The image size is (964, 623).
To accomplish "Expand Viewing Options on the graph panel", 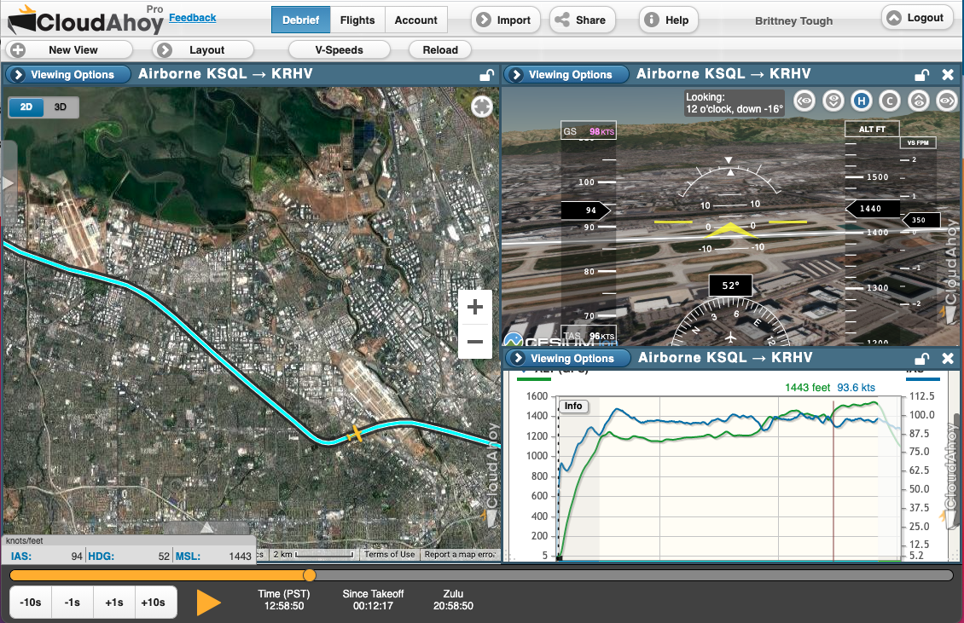I will (x=568, y=359).
